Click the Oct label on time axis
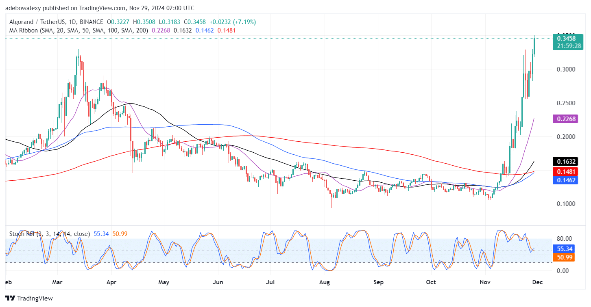Screen dimensions: 591x307 point(431,281)
